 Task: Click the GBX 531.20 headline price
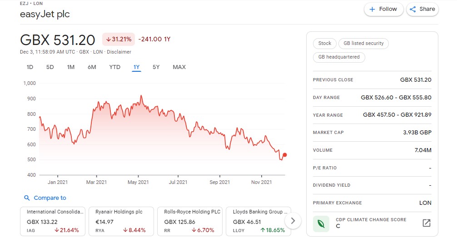pyautogui.click(x=57, y=40)
